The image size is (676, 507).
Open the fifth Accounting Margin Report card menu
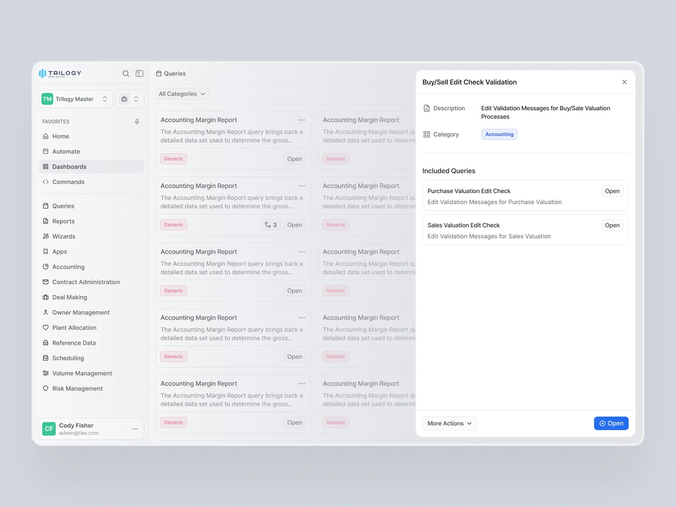[x=302, y=384]
